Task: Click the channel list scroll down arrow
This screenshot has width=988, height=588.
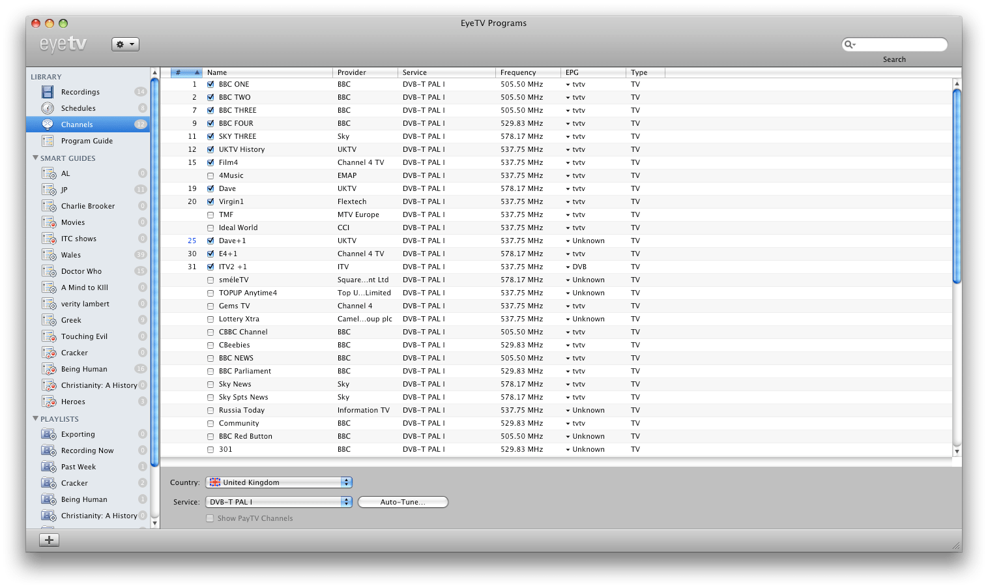Action: click(x=957, y=451)
